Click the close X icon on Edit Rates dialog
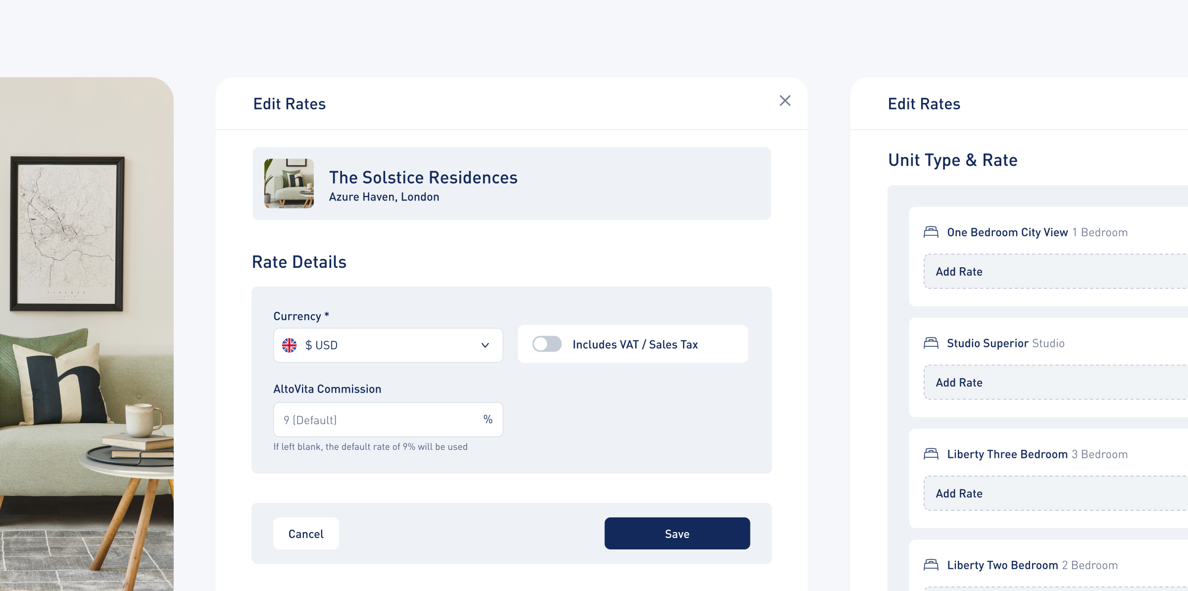This screenshot has width=1188, height=591. (x=786, y=100)
